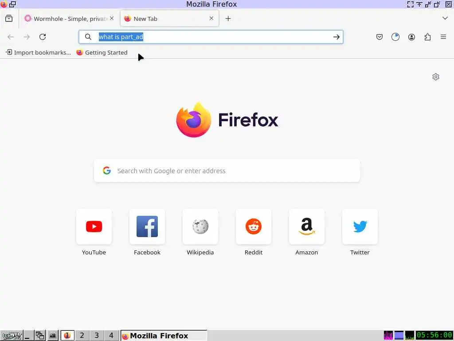
Task: Reload the current page
Action: click(x=43, y=37)
